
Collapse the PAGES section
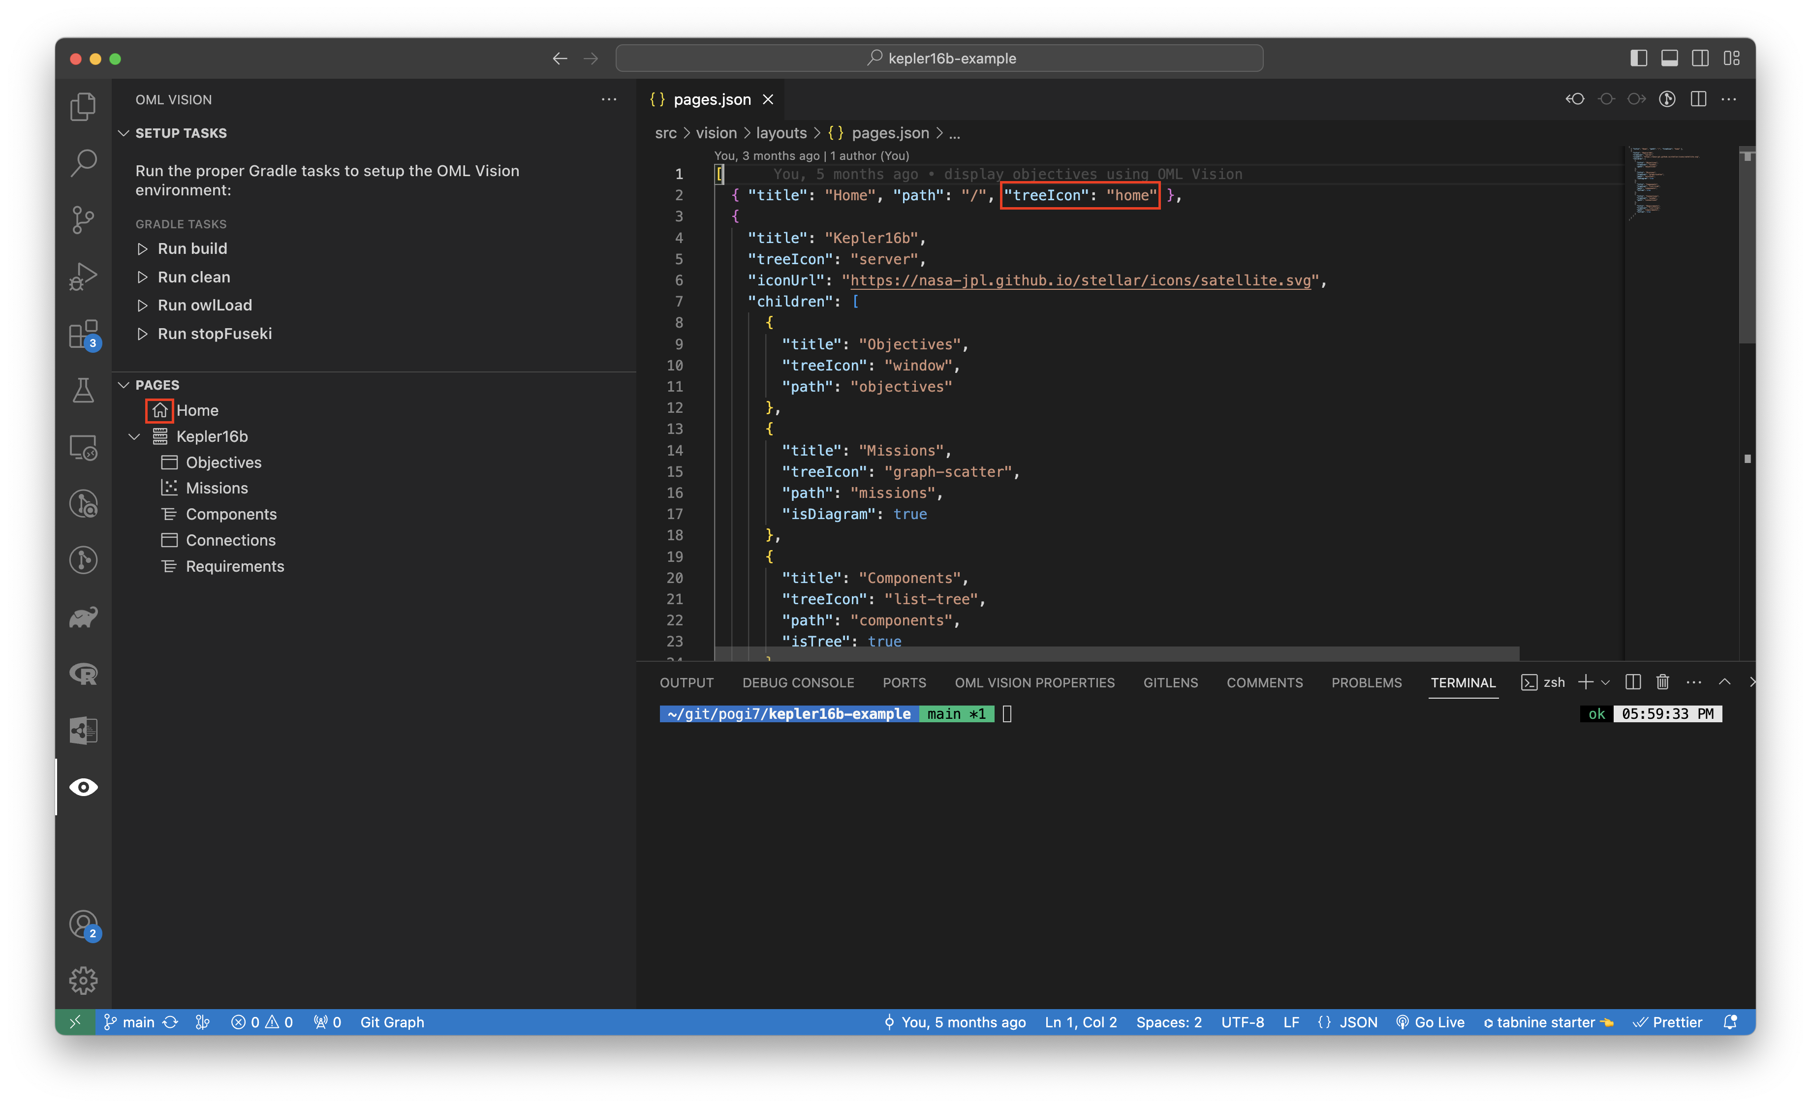point(124,385)
